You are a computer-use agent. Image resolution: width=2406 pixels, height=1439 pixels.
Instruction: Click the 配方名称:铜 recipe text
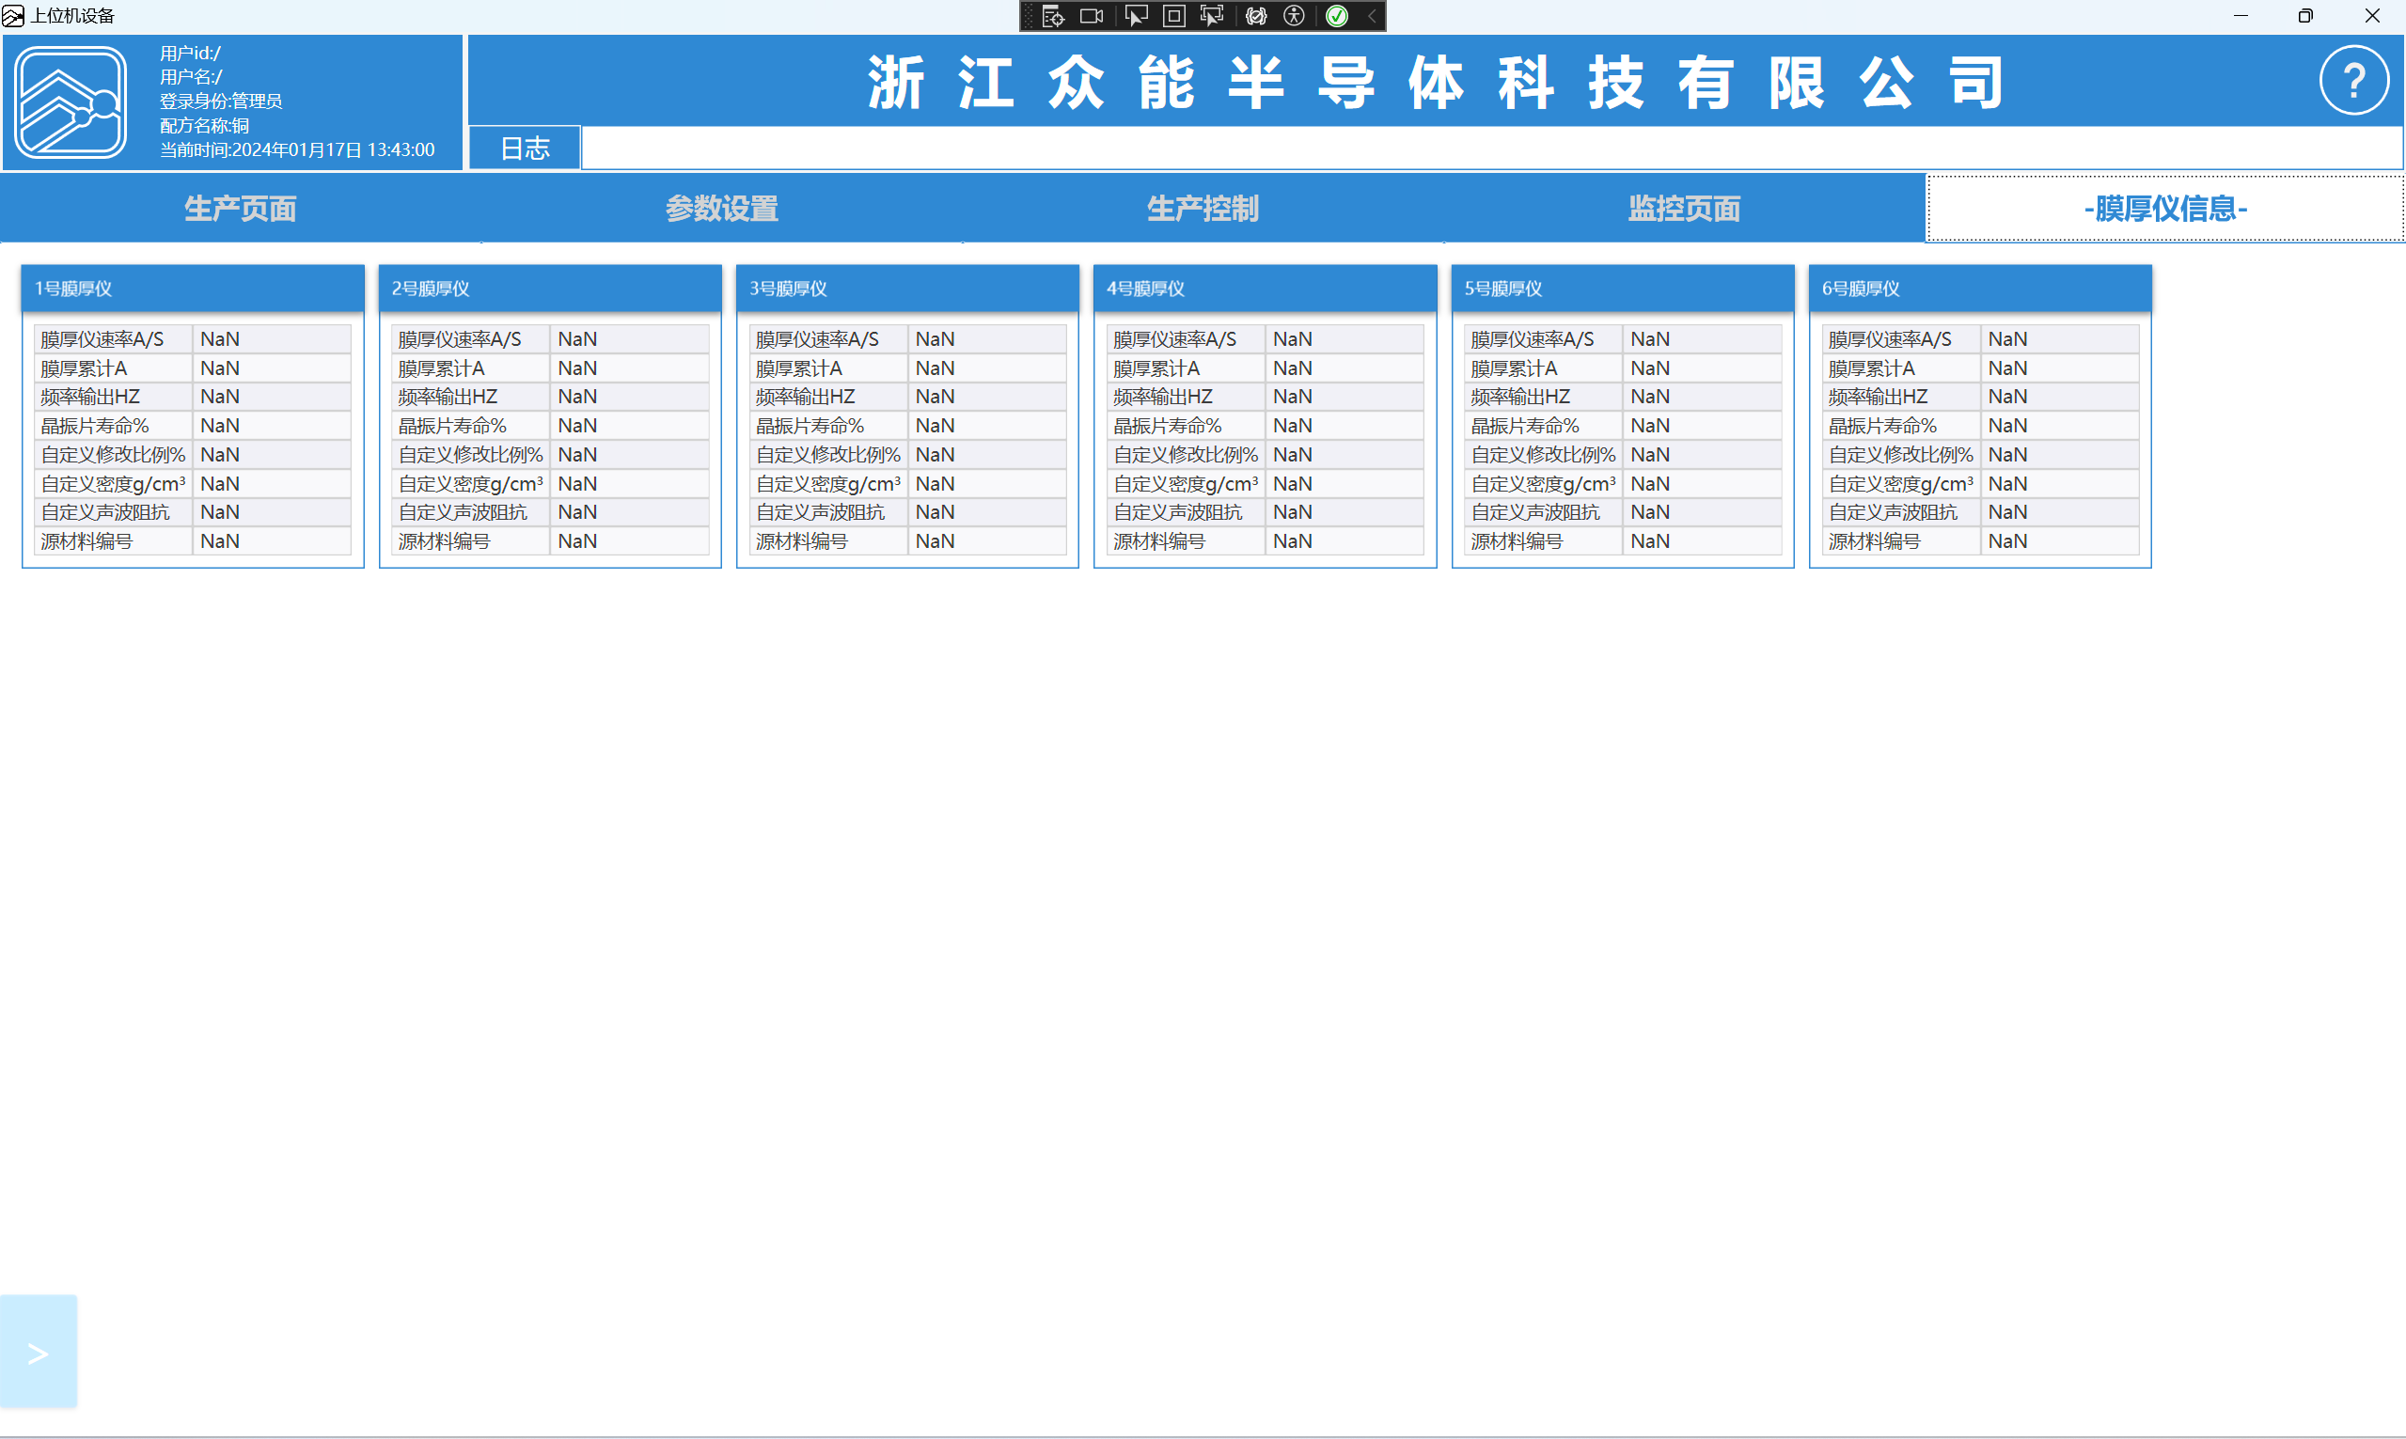(205, 125)
